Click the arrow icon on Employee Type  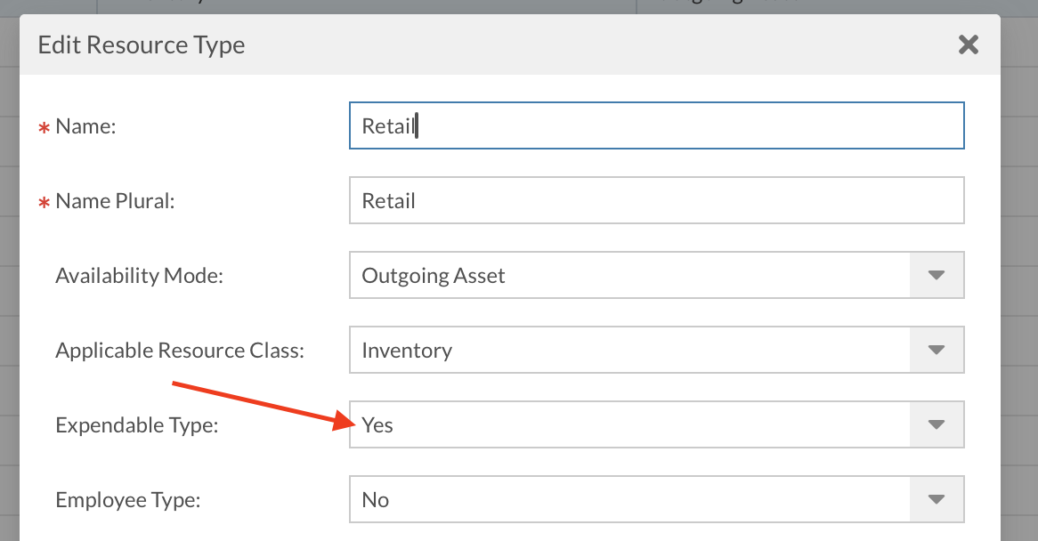click(936, 500)
